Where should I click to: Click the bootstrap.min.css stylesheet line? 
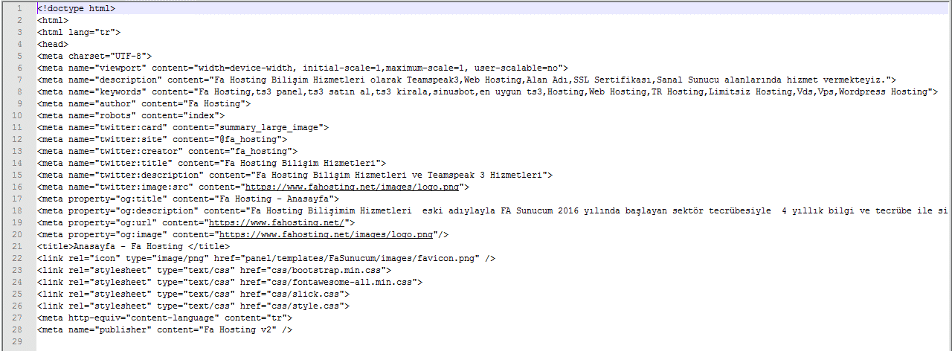(214, 270)
